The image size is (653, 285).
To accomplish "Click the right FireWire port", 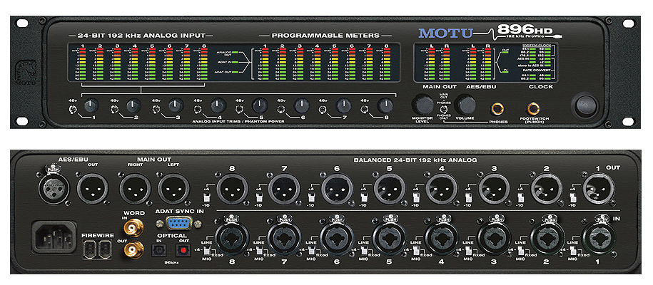I will point(103,249).
